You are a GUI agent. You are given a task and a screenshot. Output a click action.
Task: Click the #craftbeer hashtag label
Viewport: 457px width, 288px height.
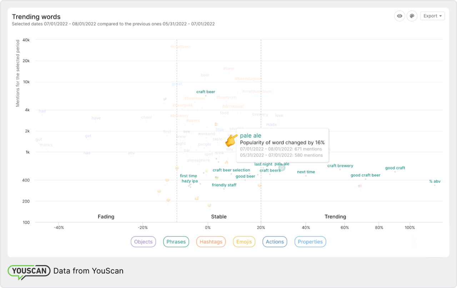point(181,46)
